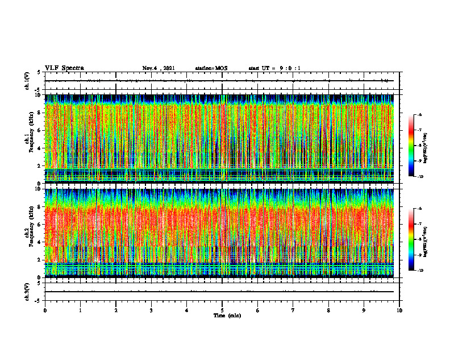Click the ch.2 frequency tick "6"
450x348 pixels.
(x=40, y=225)
